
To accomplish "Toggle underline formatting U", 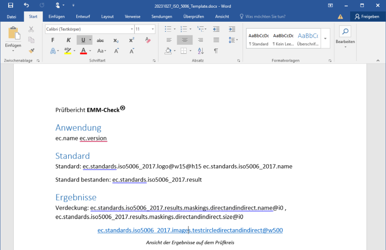I will click(x=83, y=40).
